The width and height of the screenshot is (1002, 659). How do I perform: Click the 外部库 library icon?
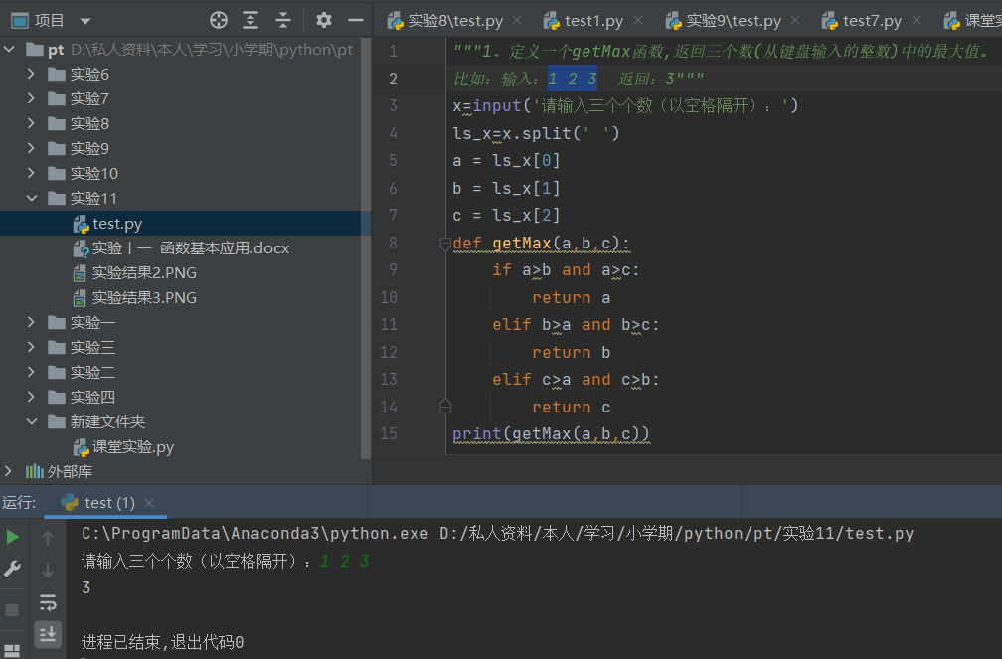click(35, 472)
